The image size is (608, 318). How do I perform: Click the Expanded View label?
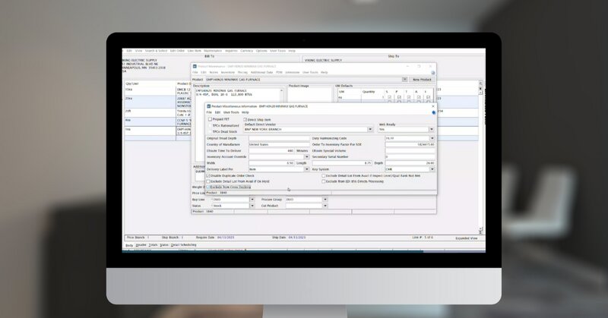pyautogui.click(x=467, y=238)
